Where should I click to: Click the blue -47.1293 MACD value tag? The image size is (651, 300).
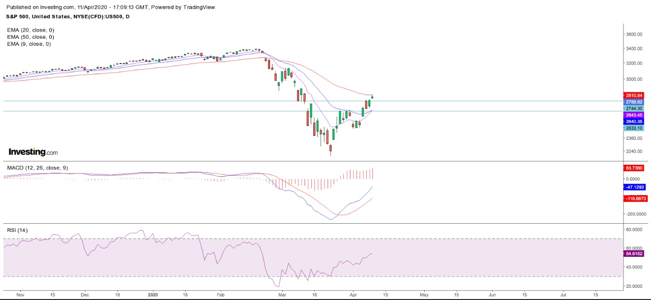pos(635,188)
